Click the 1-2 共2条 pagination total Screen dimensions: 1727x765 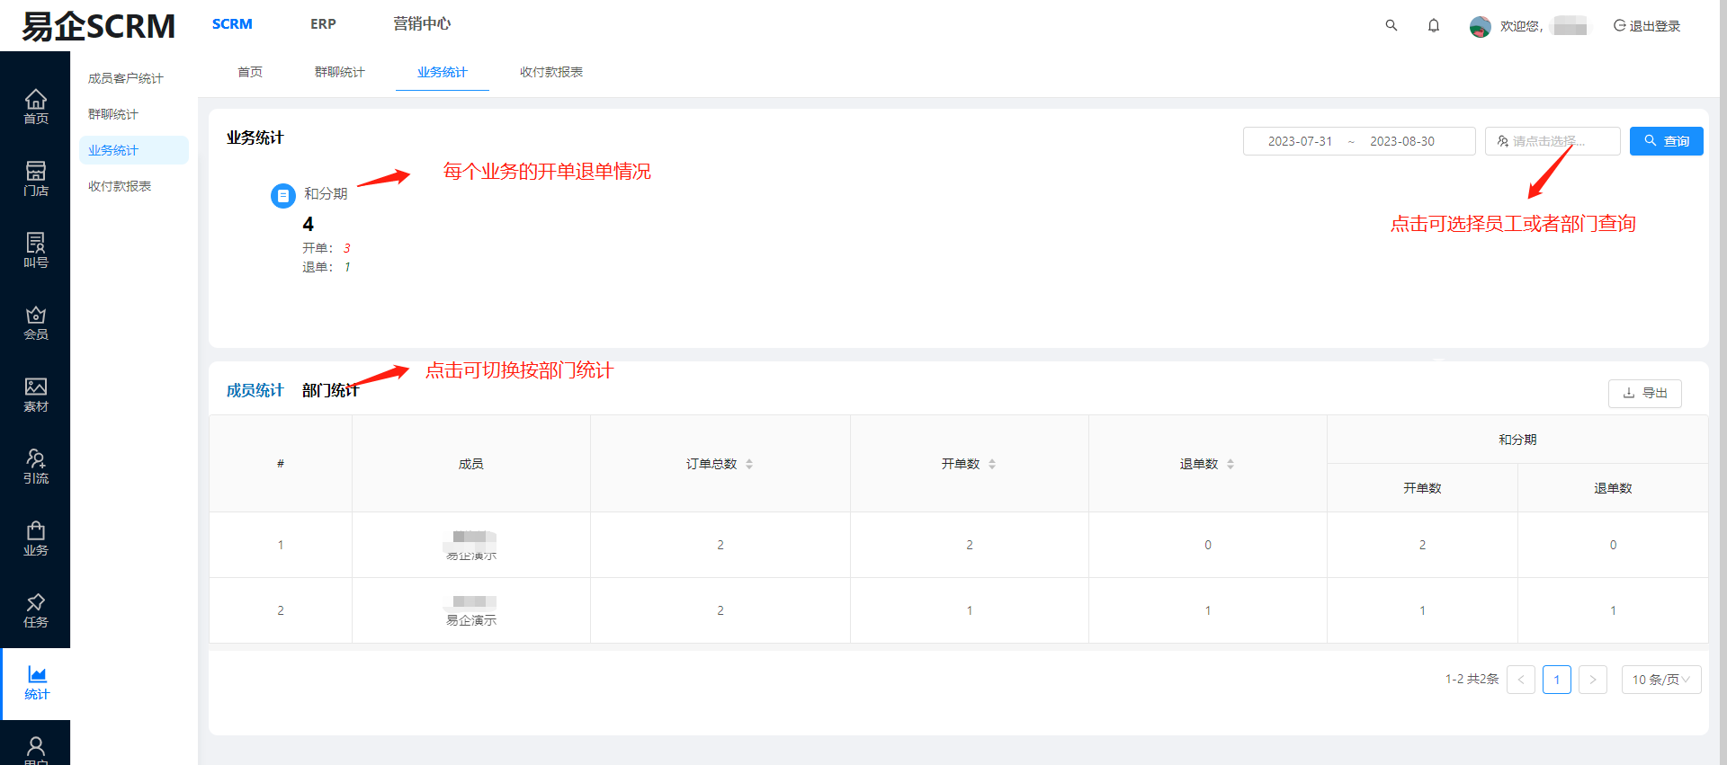(x=1472, y=680)
